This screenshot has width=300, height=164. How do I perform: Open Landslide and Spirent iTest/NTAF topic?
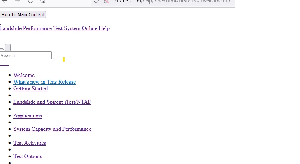click(x=52, y=102)
